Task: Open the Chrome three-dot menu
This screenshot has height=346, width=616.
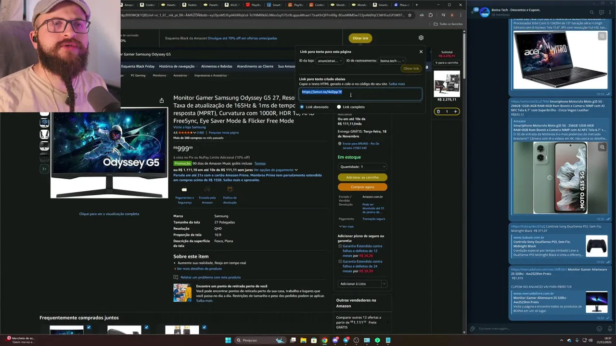Action: click(461, 15)
